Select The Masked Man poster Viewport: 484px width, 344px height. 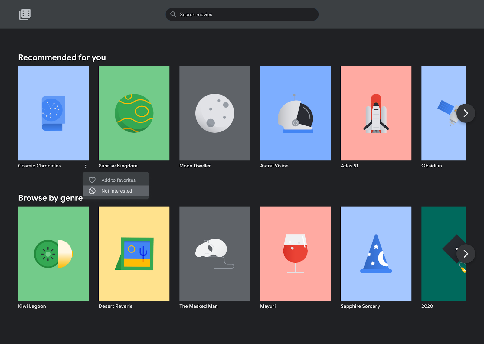[x=215, y=254]
